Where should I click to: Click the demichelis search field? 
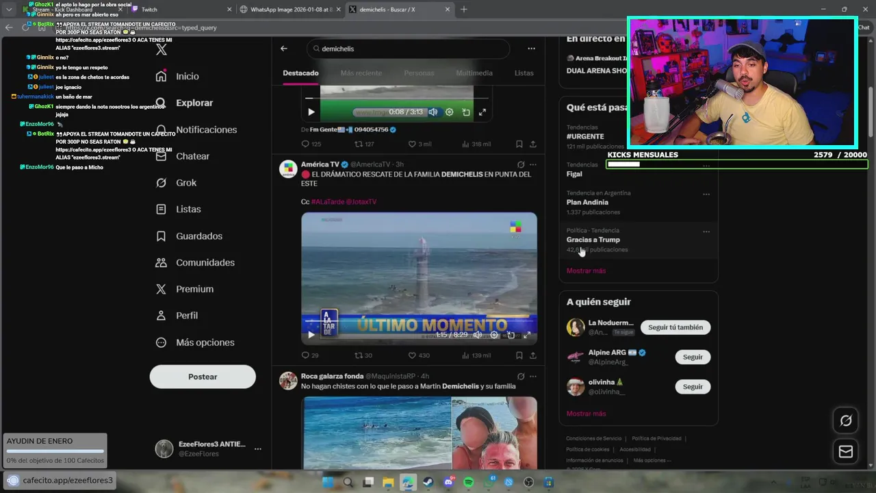click(409, 49)
